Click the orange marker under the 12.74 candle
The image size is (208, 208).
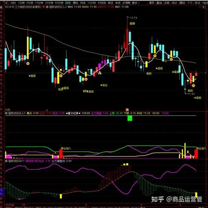[x=127, y=110]
